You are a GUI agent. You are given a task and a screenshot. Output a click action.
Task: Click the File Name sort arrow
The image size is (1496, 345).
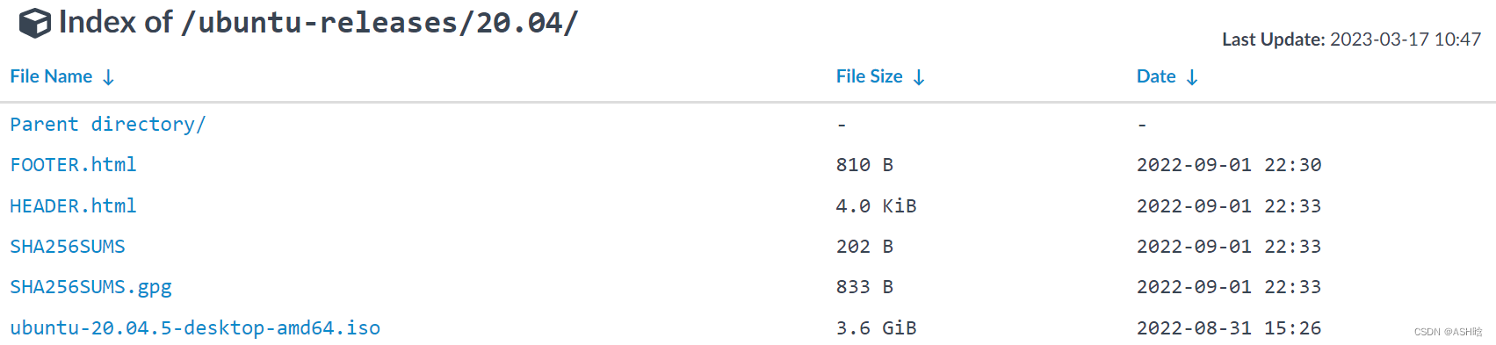108,77
